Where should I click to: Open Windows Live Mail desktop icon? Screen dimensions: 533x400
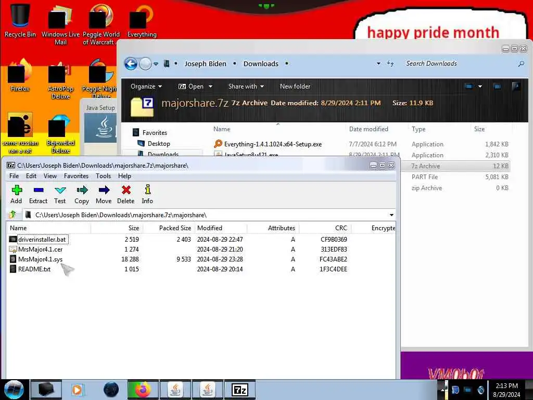[x=60, y=24]
